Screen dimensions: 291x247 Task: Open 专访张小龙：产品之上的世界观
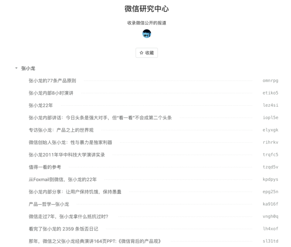pos(61,130)
